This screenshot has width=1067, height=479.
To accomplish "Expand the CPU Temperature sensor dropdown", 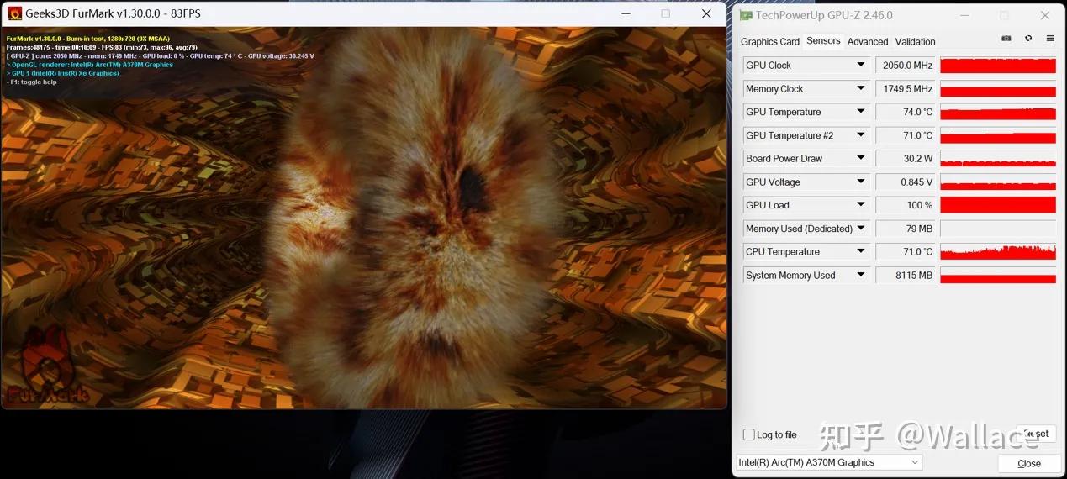I will click(x=861, y=252).
